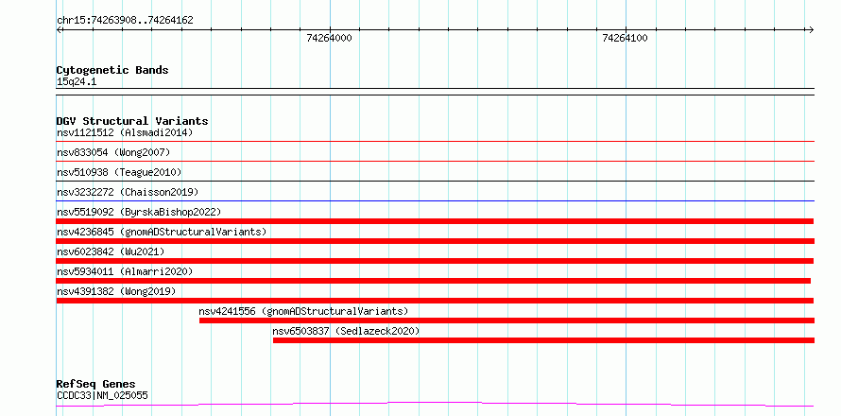Click the red bar under nsv4241556
Image resolution: width=841 pixels, height=416 pixels.
(x=506, y=321)
